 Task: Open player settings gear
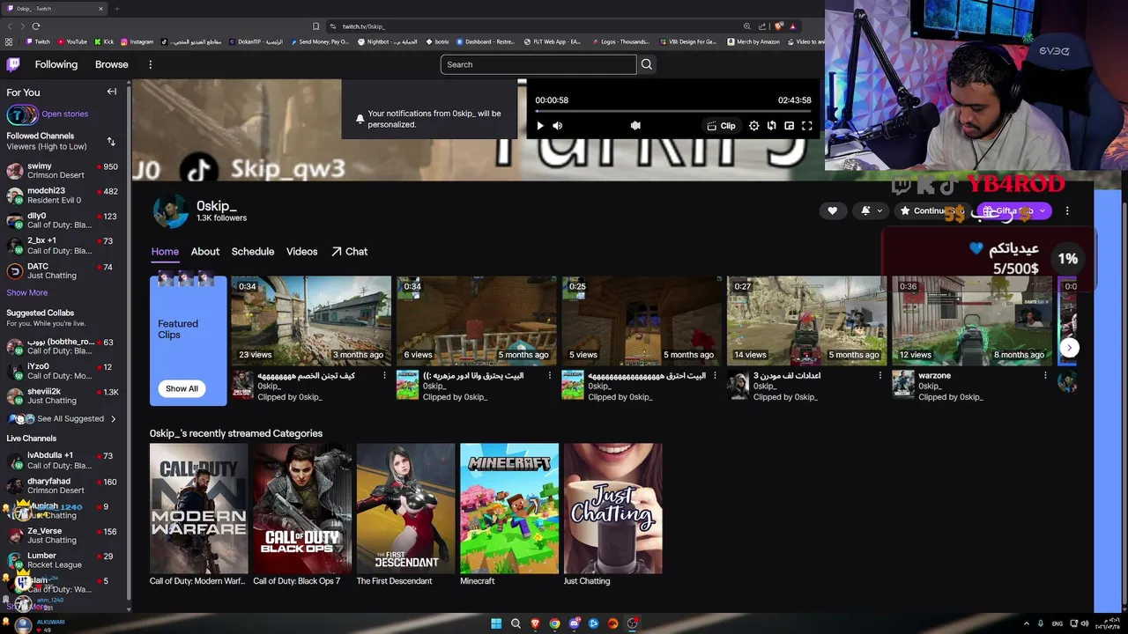(754, 126)
